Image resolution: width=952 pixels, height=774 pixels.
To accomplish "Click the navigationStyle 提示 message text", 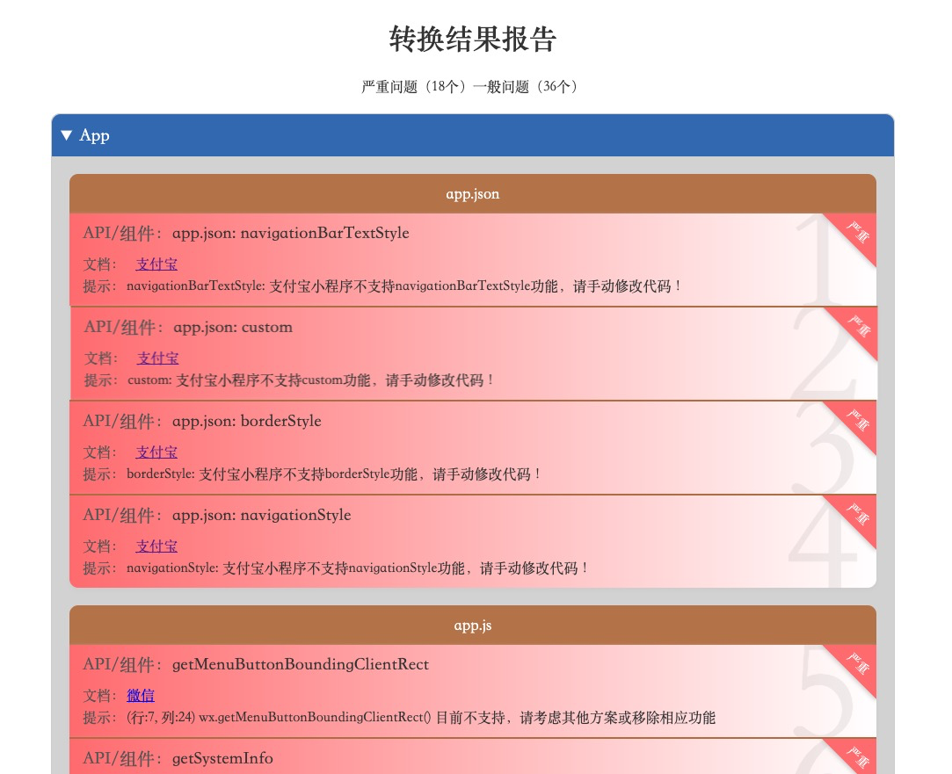I will point(357,568).
